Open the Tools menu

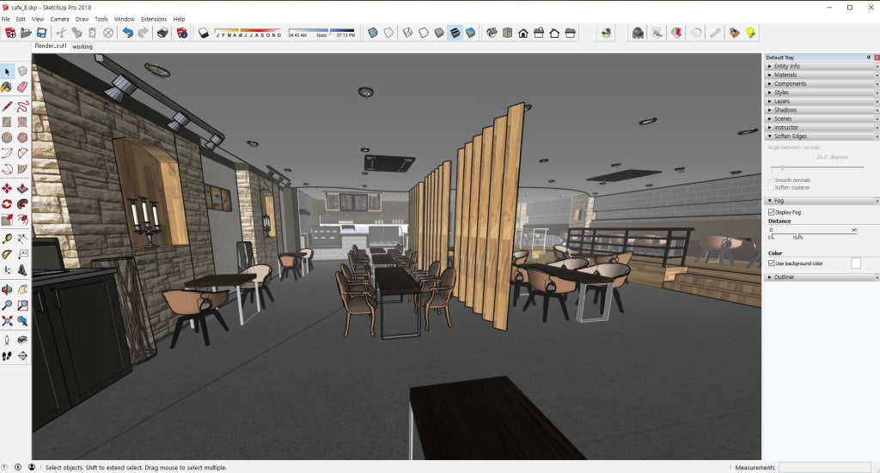pos(101,19)
